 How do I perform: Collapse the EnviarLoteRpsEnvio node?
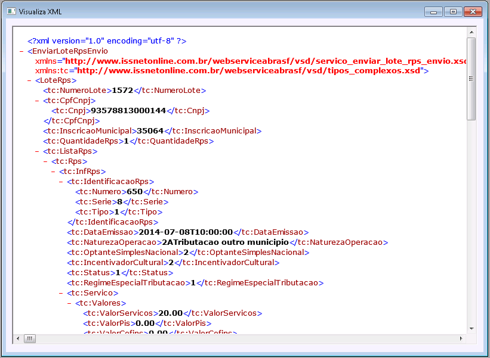(21, 51)
